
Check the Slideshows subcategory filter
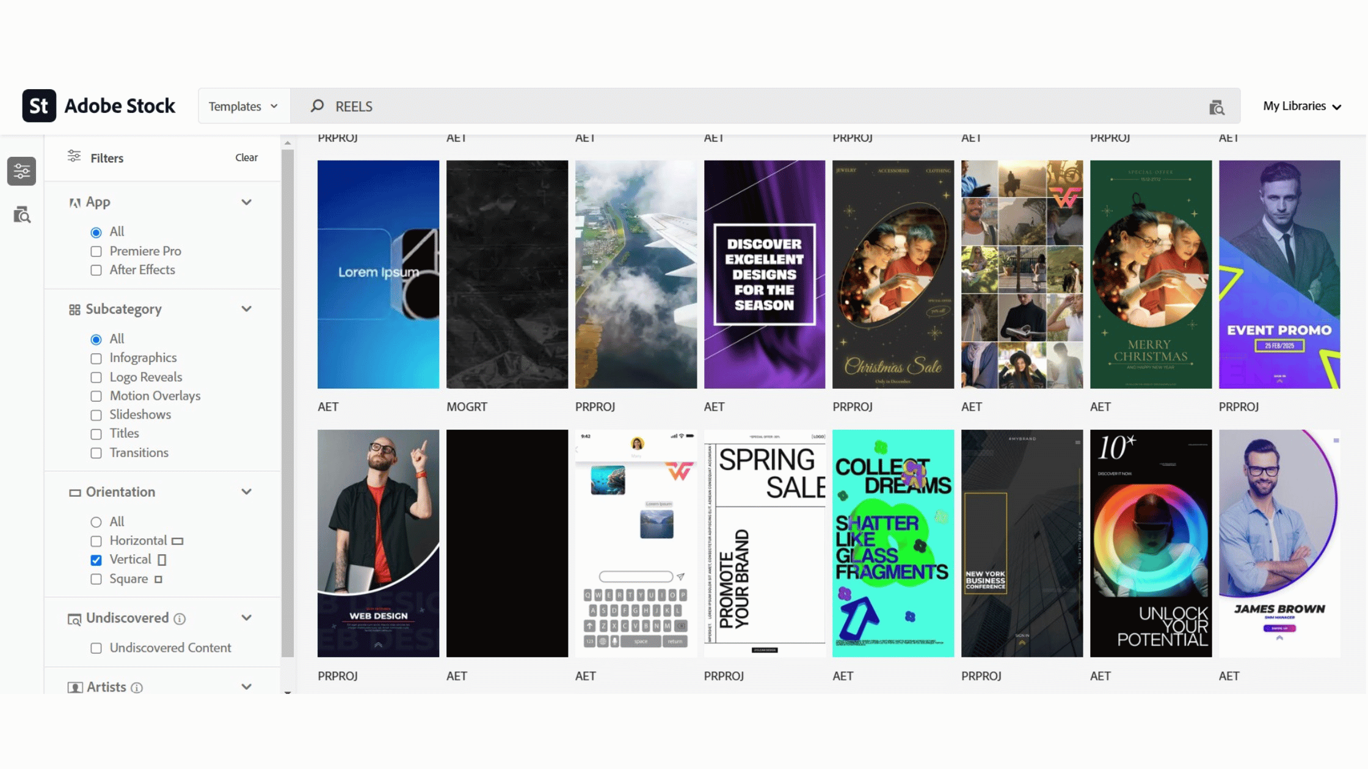coord(96,415)
